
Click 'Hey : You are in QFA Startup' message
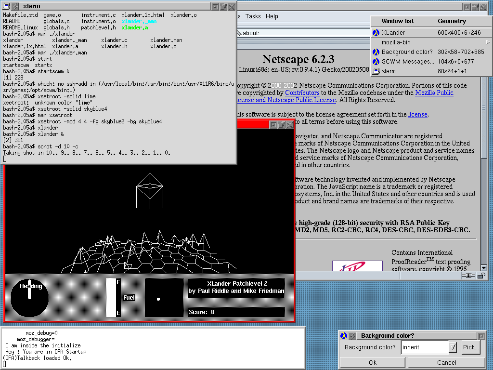tap(46, 352)
